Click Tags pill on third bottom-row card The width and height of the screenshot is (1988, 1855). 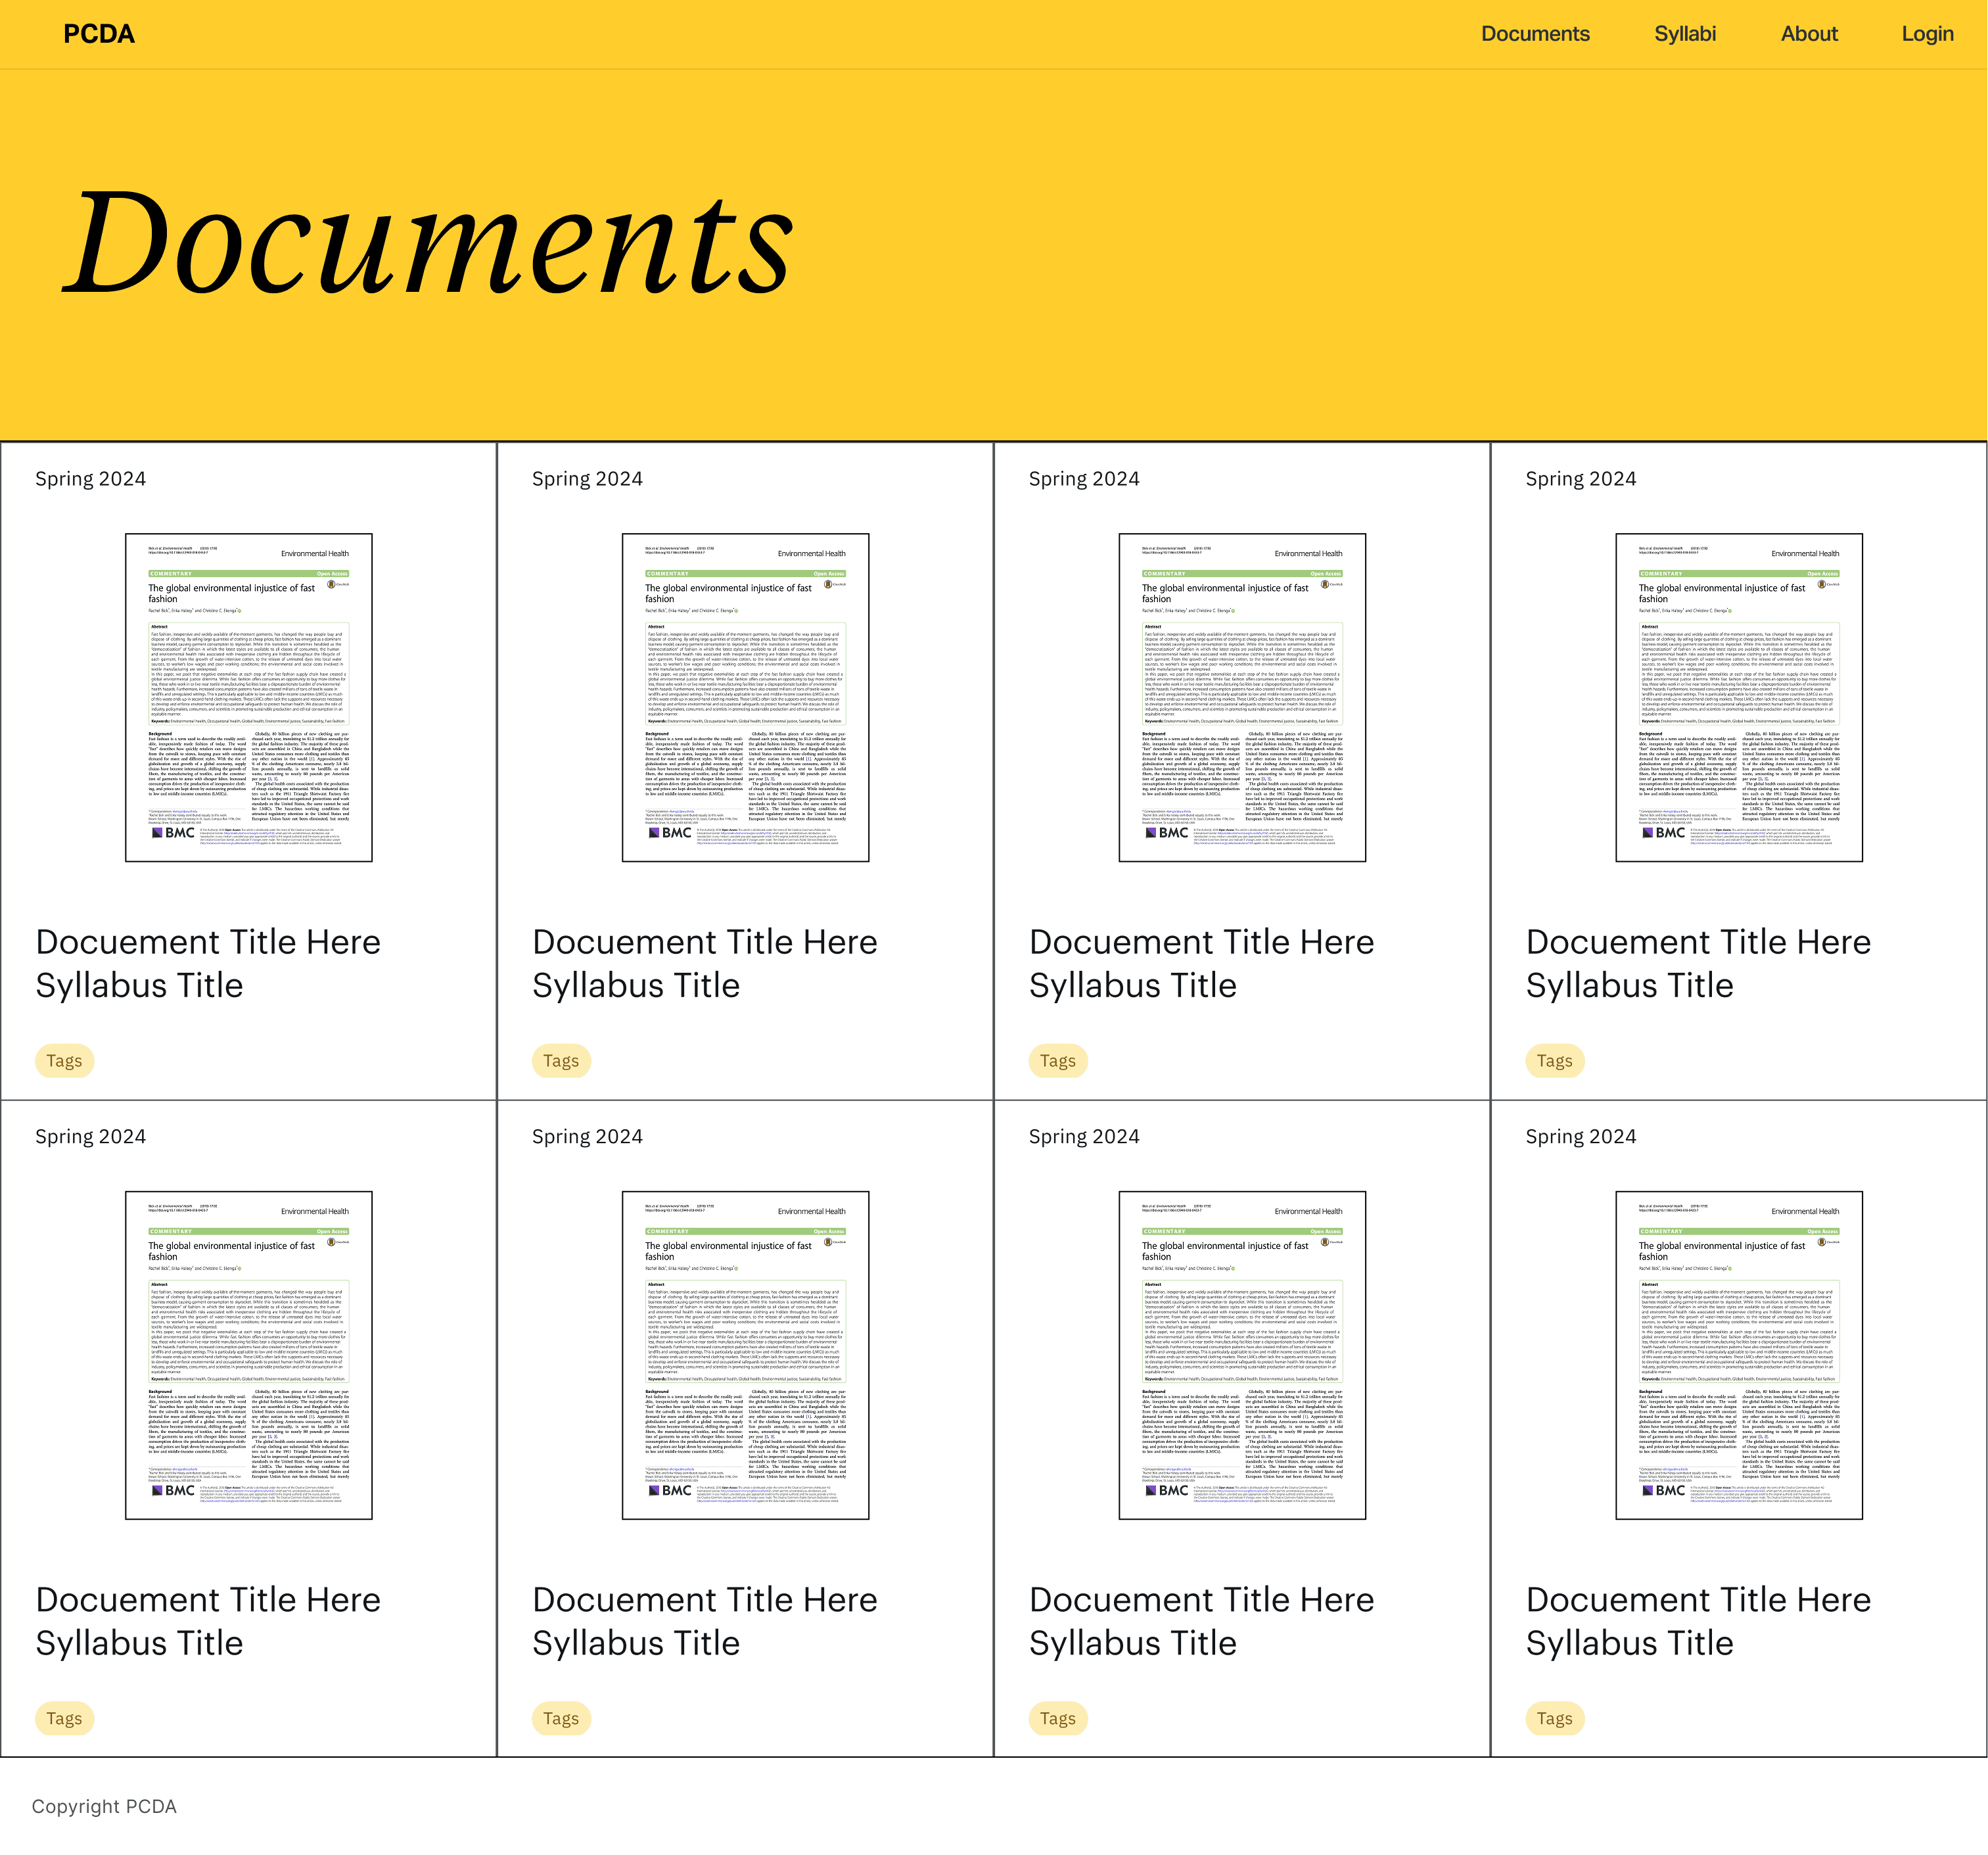(x=1057, y=1718)
